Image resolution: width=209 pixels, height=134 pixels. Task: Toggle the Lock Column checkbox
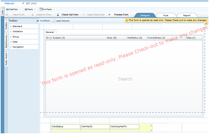pos(54,21)
